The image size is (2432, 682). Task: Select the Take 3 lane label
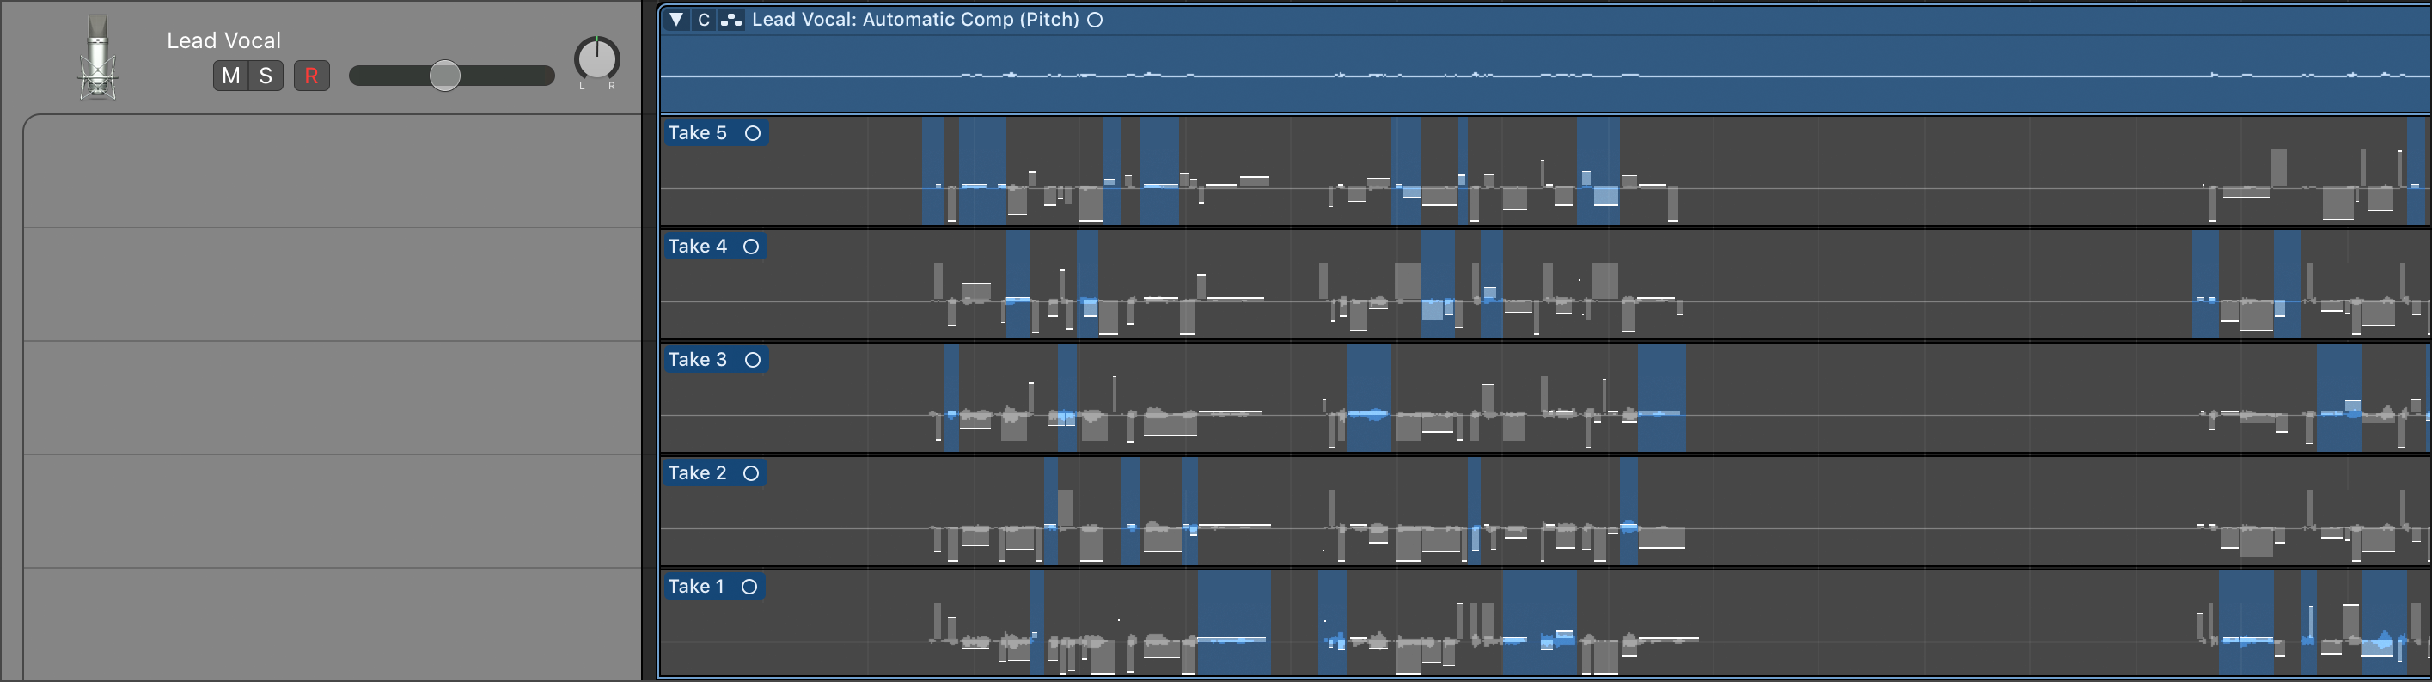coord(698,359)
